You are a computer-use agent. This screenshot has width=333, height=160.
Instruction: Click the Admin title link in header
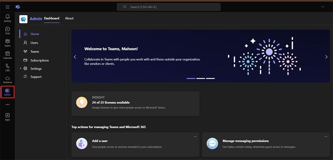tap(36, 19)
